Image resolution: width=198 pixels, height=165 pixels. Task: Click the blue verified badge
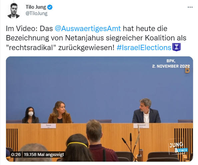50,7
